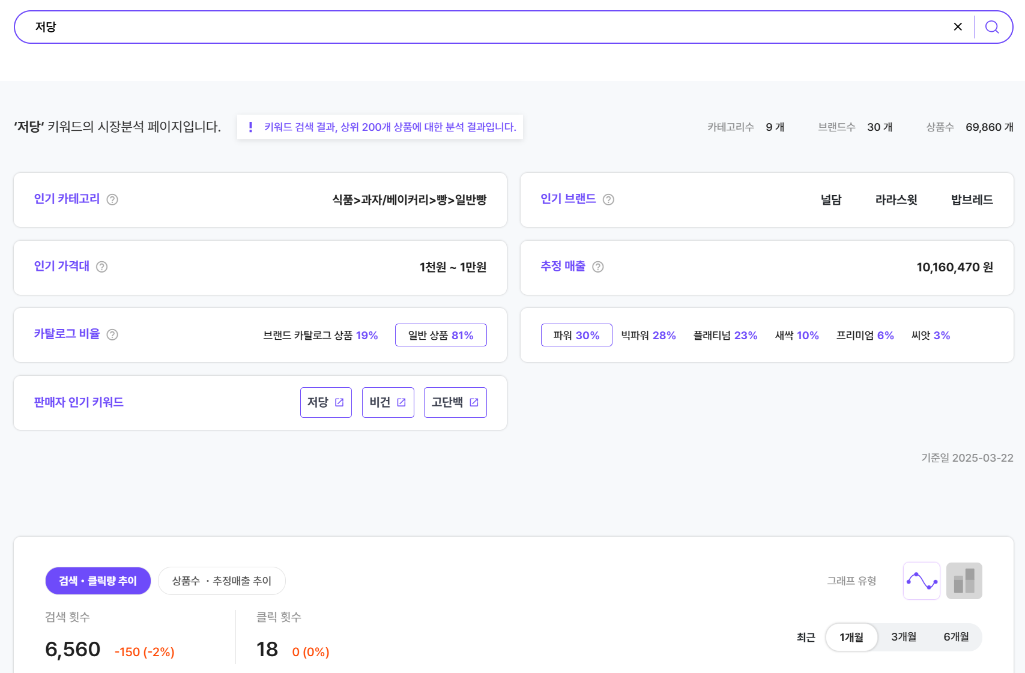Select the 6개월 period option
The image size is (1025, 673).
coord(956,637)
